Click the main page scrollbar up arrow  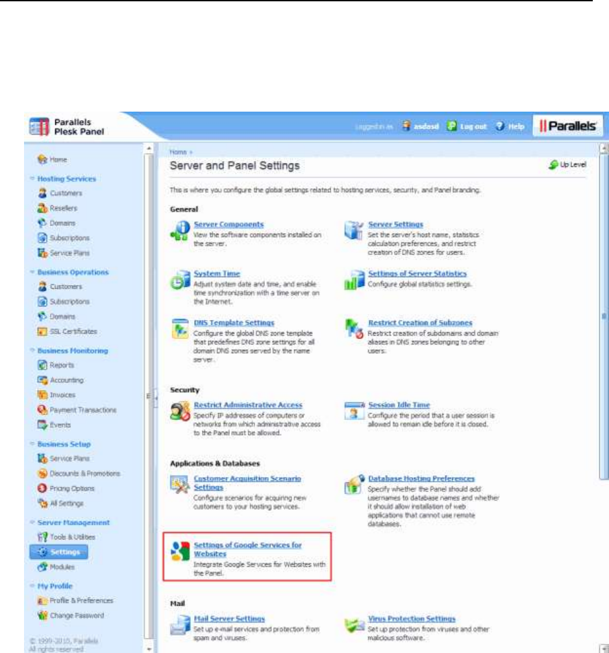pos(604,148)
